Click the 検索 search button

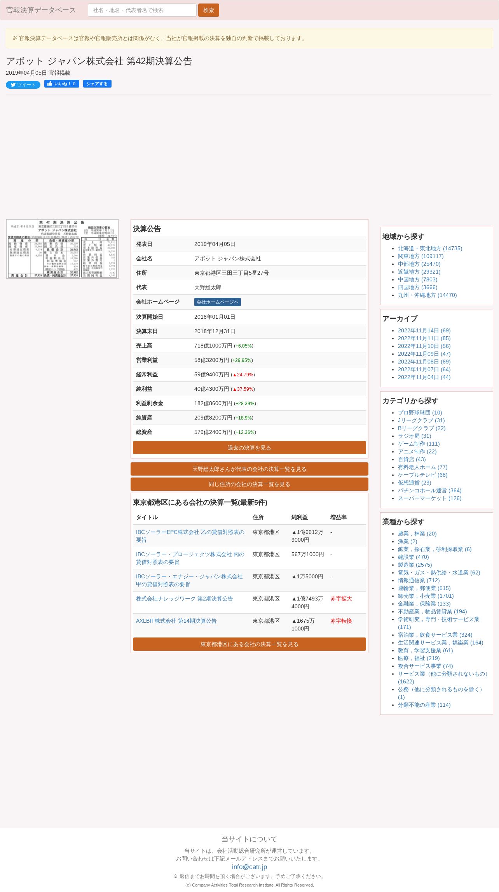(x=209, y=10)
